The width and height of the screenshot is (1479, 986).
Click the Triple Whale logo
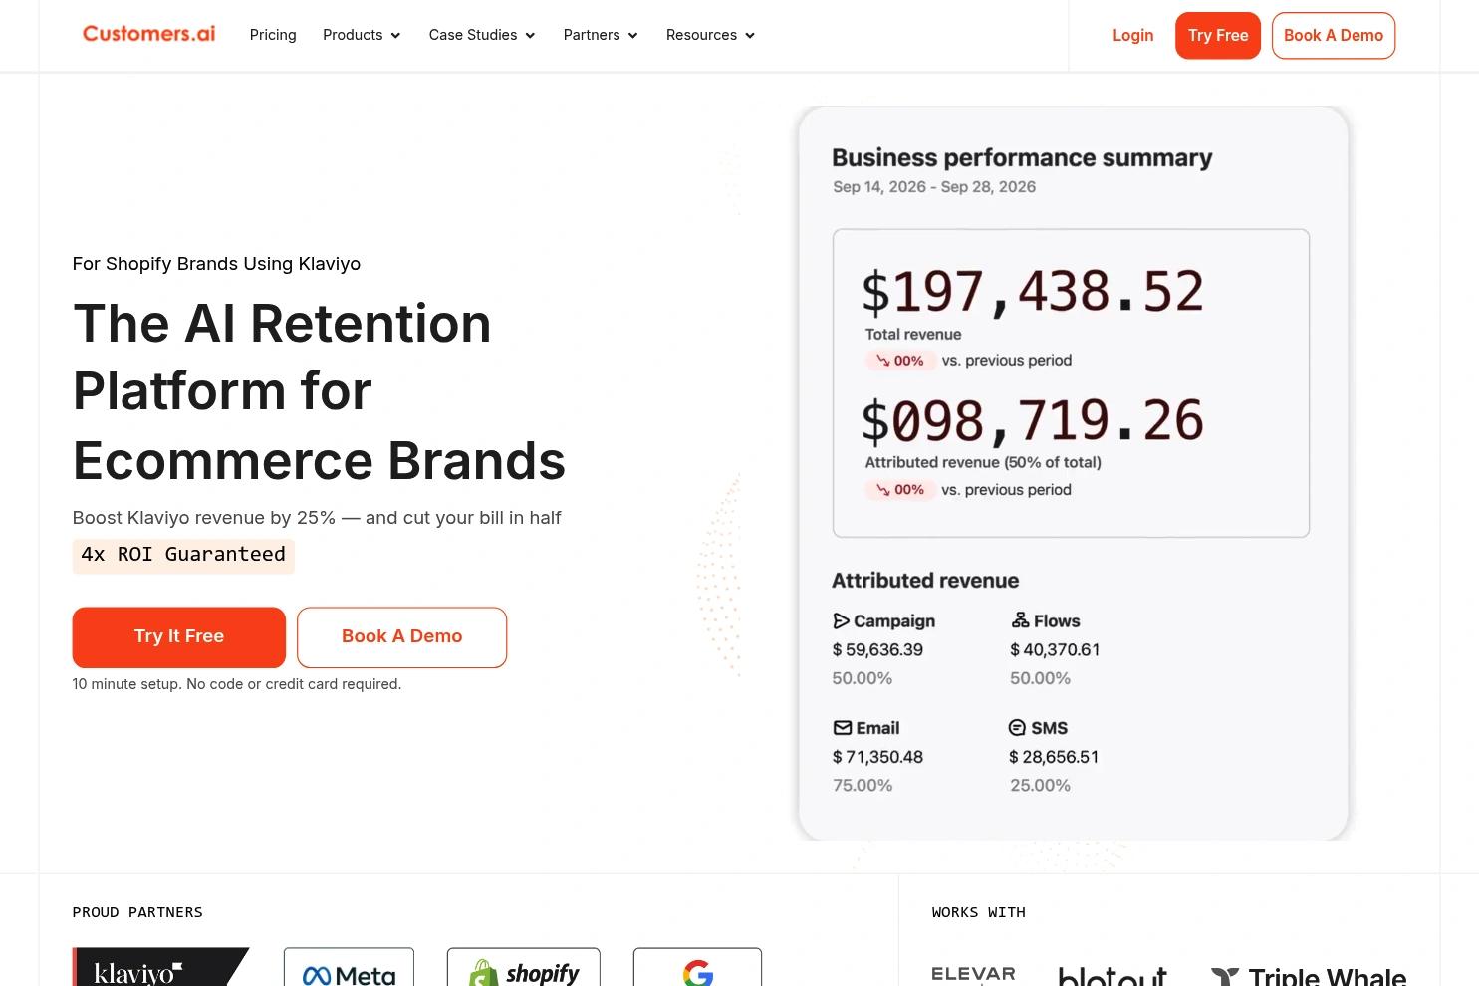point(1309,976)
